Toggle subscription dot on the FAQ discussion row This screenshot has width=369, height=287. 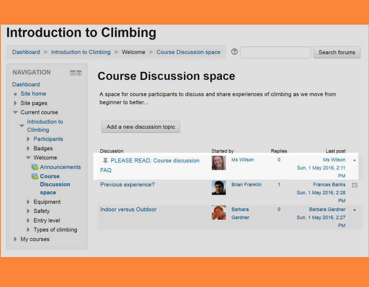point(355,160)
